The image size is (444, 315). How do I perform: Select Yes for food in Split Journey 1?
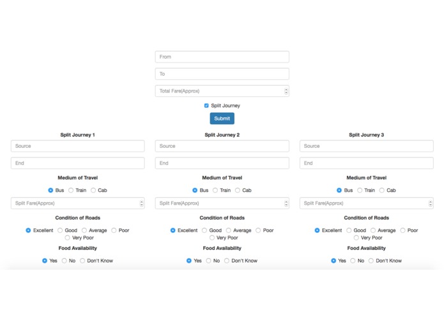point(45,261)
